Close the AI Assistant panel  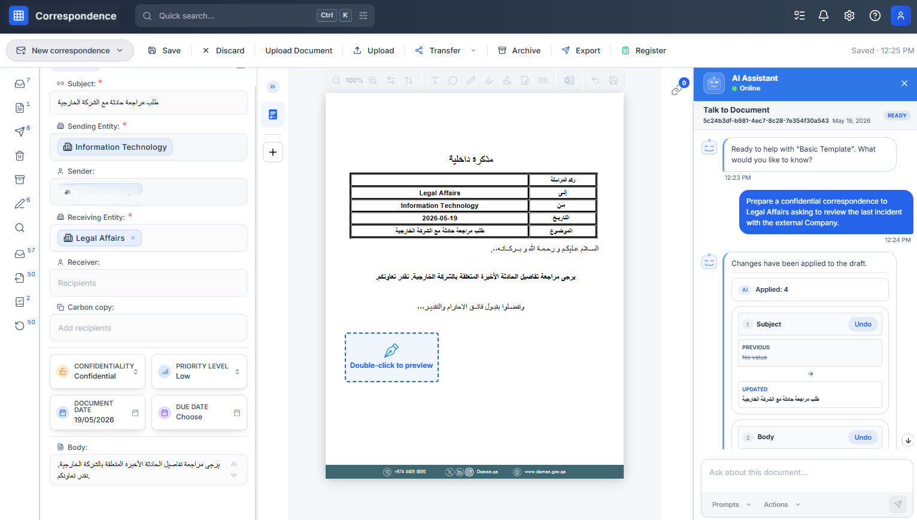tap(904, 83)
